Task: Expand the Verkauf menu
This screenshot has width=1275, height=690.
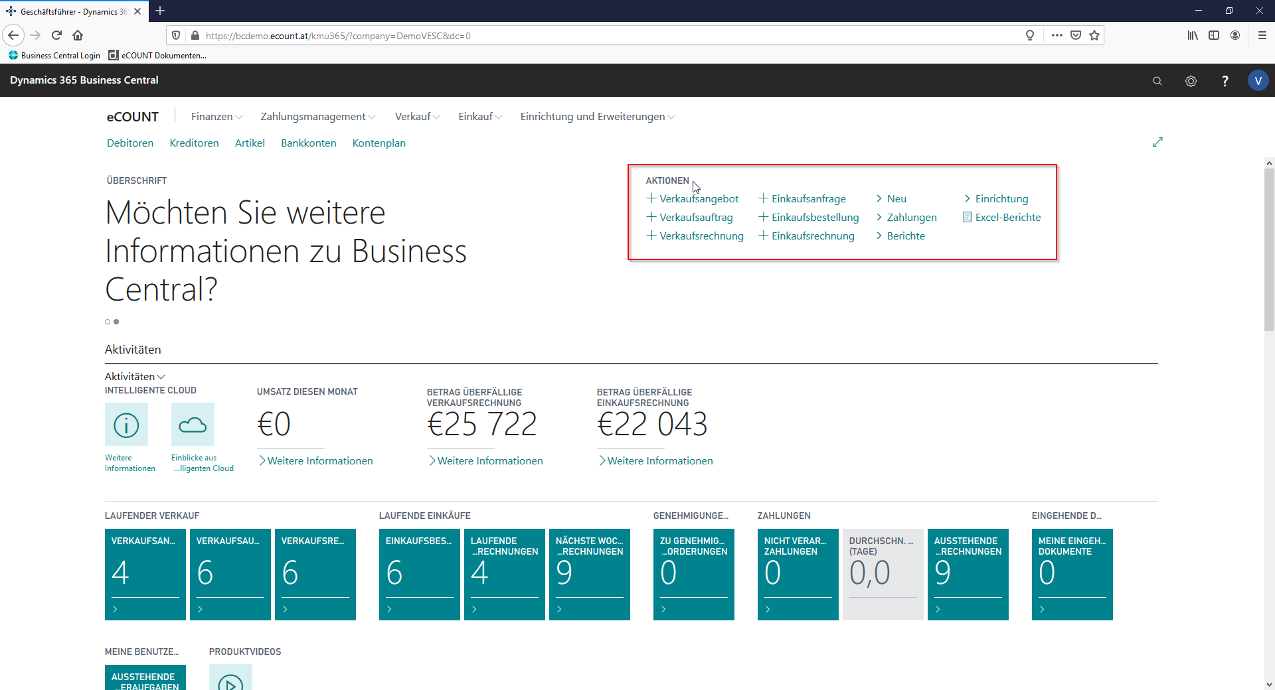Action: pyautogui.click(x=418, y=117)
